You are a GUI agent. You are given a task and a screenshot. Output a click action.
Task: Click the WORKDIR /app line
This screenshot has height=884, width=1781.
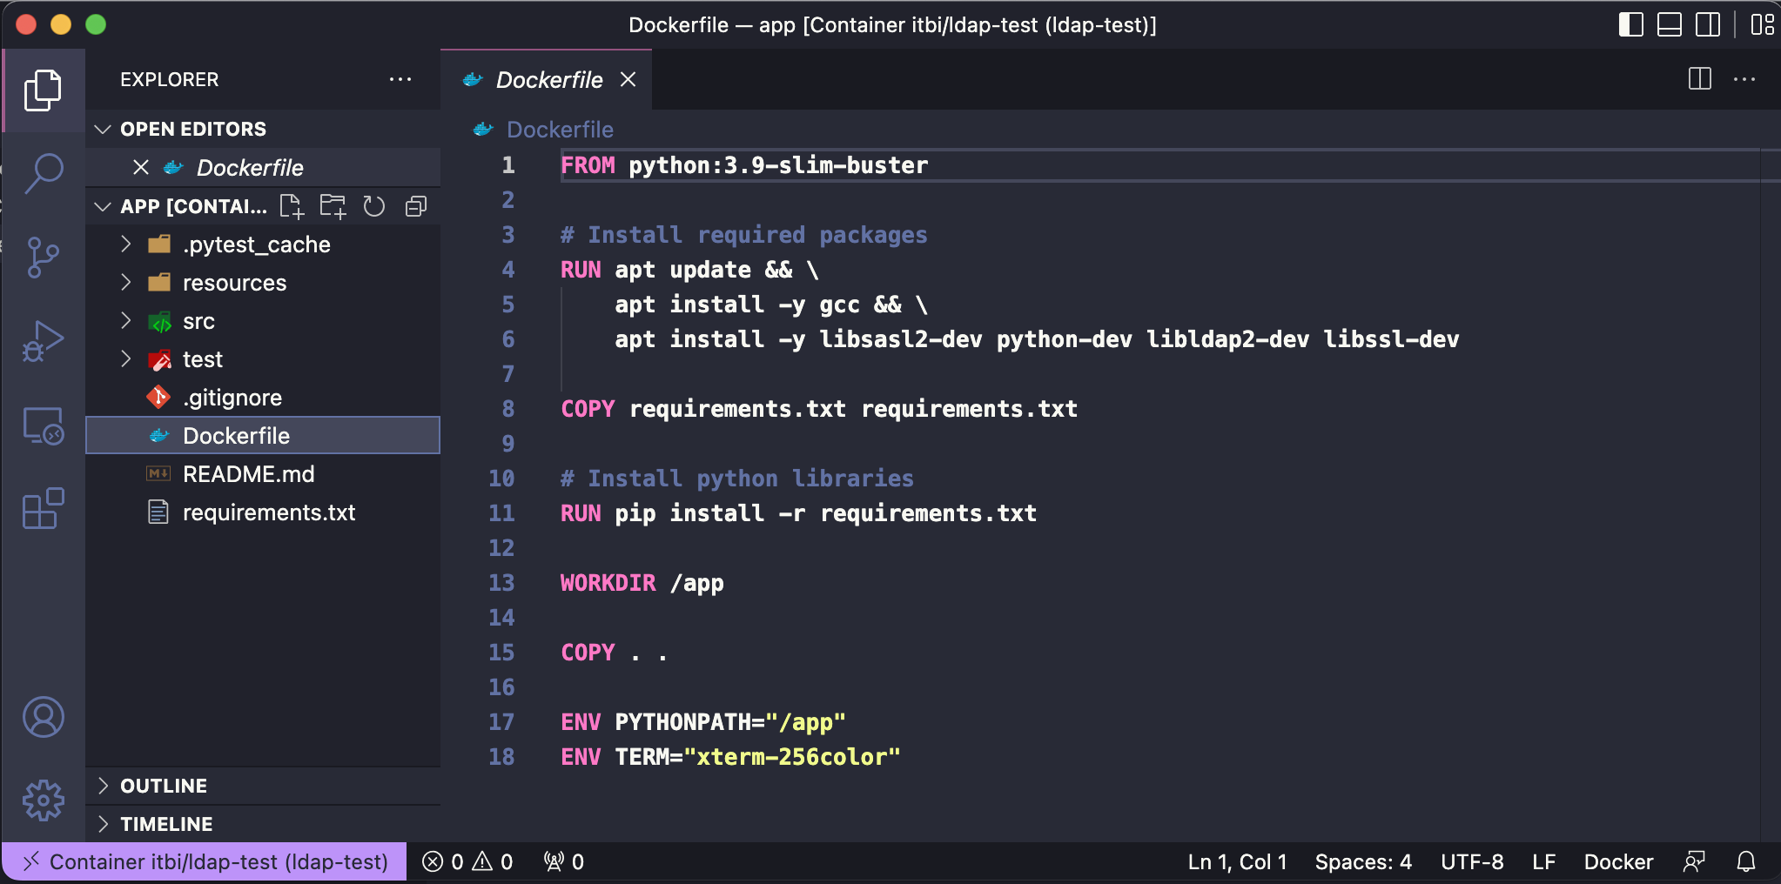642,583
